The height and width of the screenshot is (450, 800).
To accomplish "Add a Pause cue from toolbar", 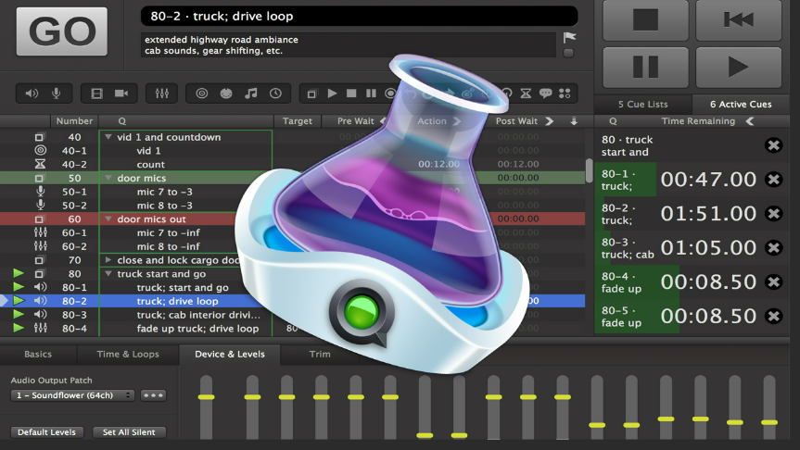I will click(371, 94).
